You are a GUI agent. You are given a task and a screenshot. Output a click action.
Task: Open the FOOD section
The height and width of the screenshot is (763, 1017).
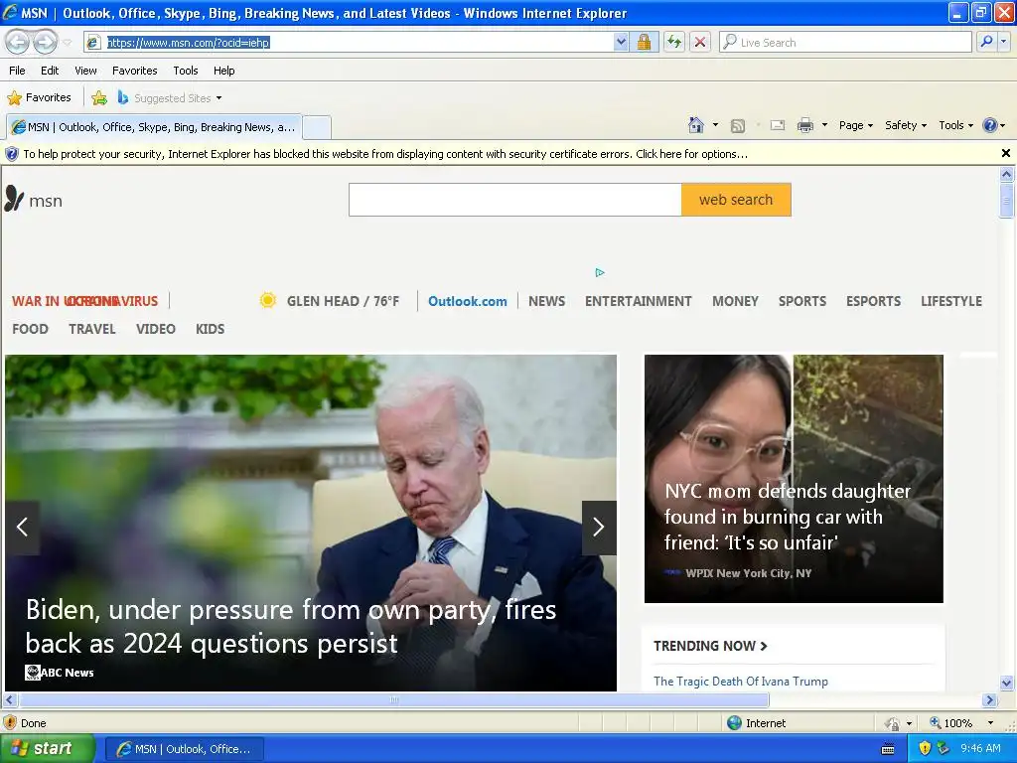[31, 329]
